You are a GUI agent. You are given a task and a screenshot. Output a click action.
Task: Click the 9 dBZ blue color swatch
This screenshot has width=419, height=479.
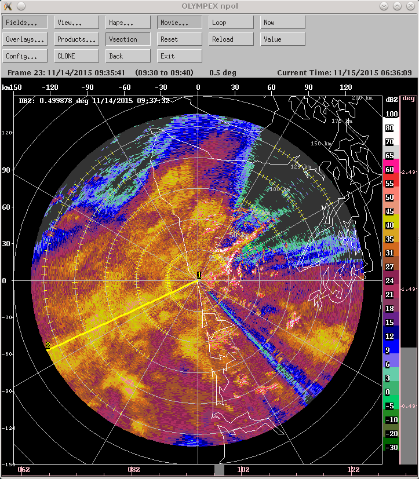pos(391,347)
